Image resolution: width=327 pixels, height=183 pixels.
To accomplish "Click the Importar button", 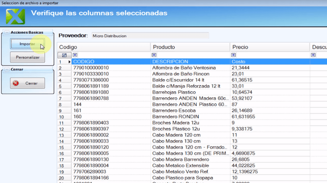I will click(x=27, y=44).
